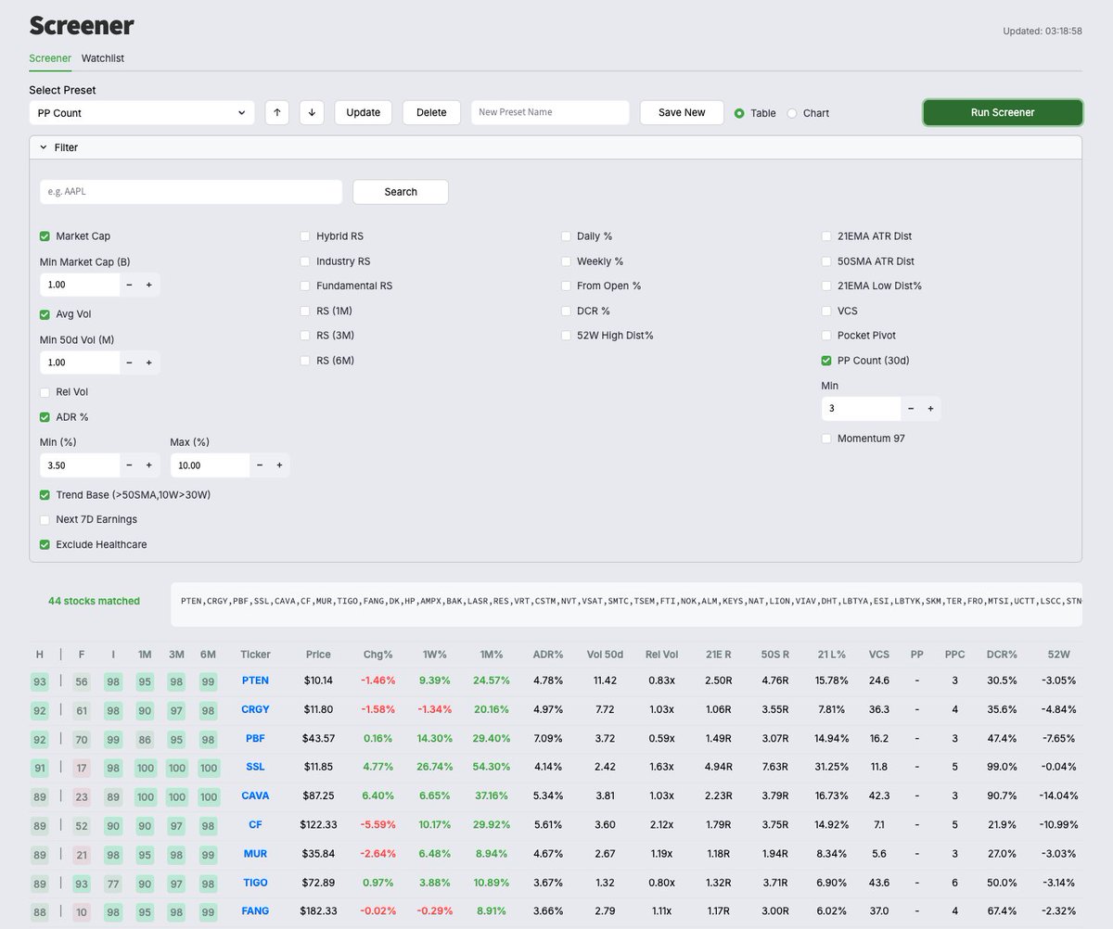Increment Min Market Cap with plus icon
This screenshot has width=1113, height=929.
click(147, 285)
